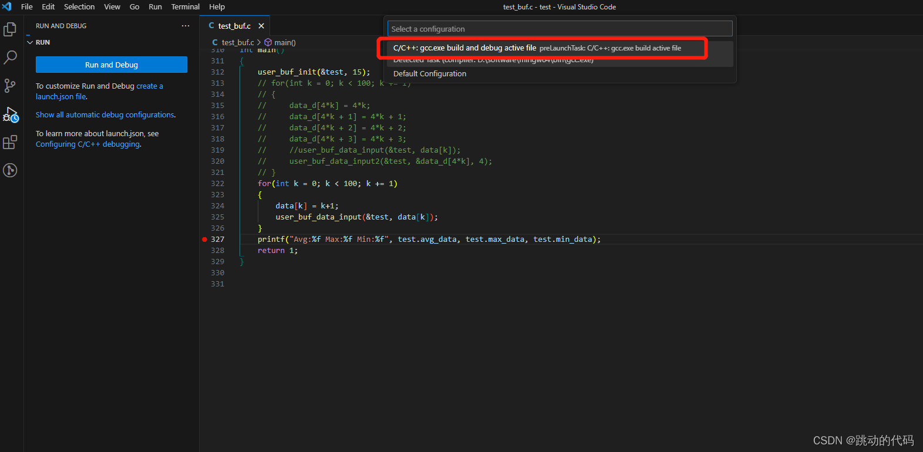Open the View menu

click(x=112, y=6)
